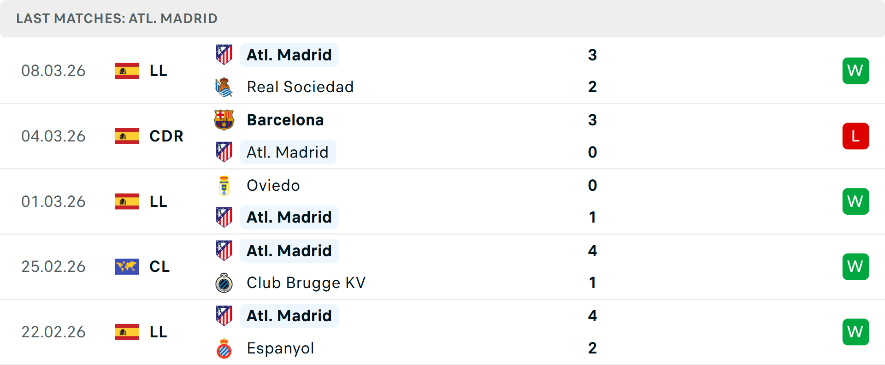Click the Barcelona club crest
Image resolution: width=885 pixels, height=365 pixels.
tap(224, 120)
